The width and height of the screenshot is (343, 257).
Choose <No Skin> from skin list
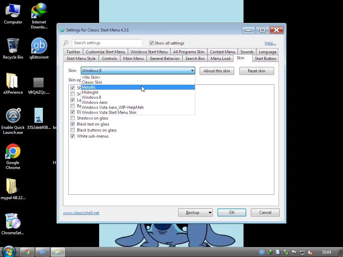pos(138,77)
